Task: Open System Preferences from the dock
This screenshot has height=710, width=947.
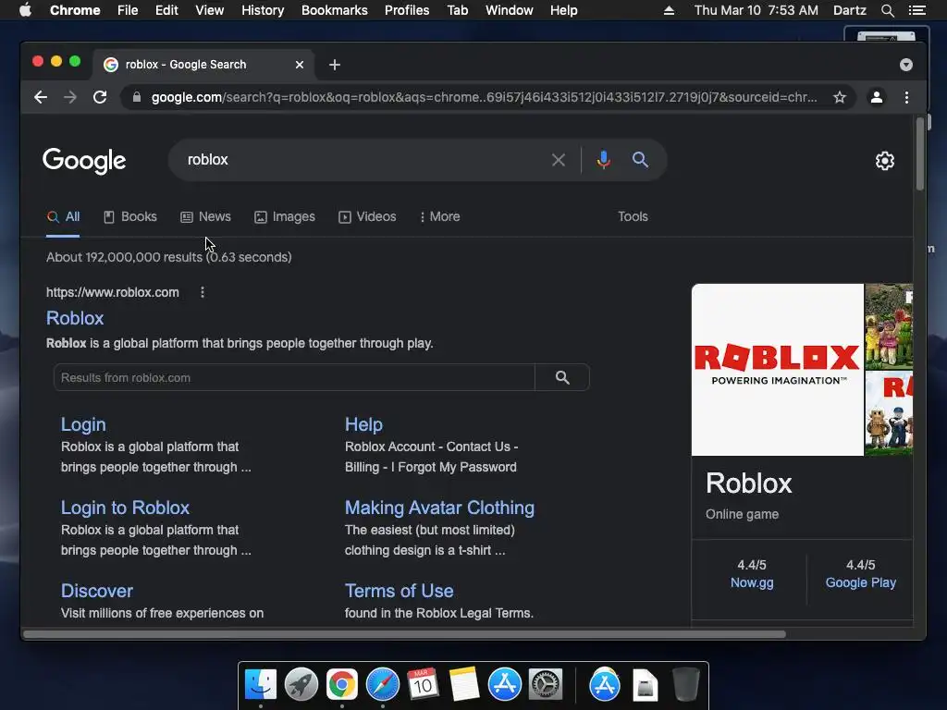Action: click(x=546, y=685)
